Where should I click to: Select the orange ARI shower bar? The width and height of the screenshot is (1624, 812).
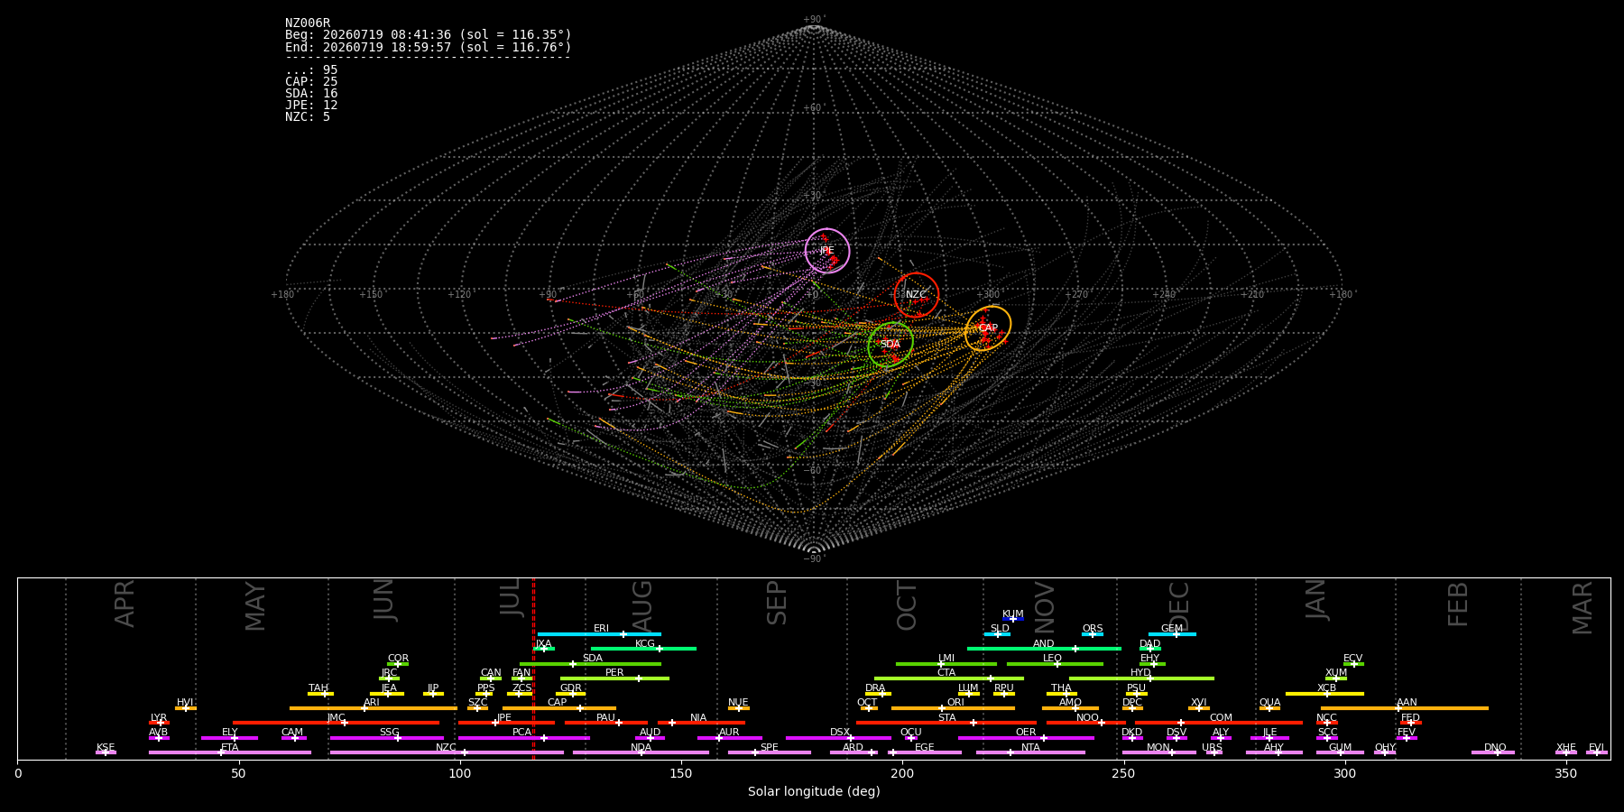pyautogui.click(x=374, y=708)
